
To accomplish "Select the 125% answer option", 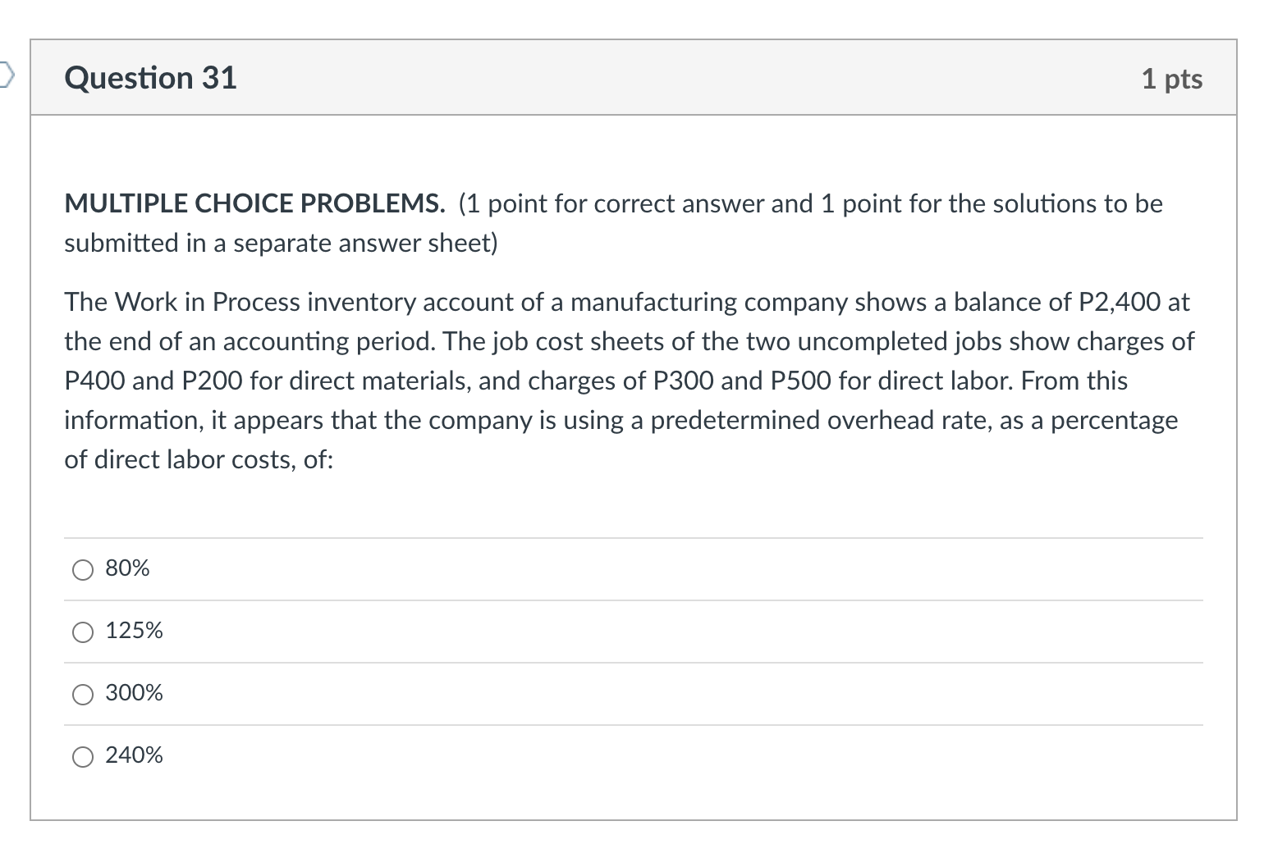I will 134,631.
